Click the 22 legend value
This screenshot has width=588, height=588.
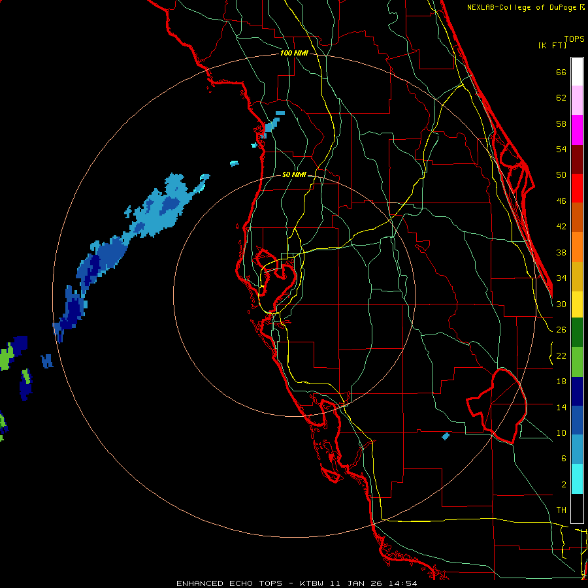[x=561, y=356]
